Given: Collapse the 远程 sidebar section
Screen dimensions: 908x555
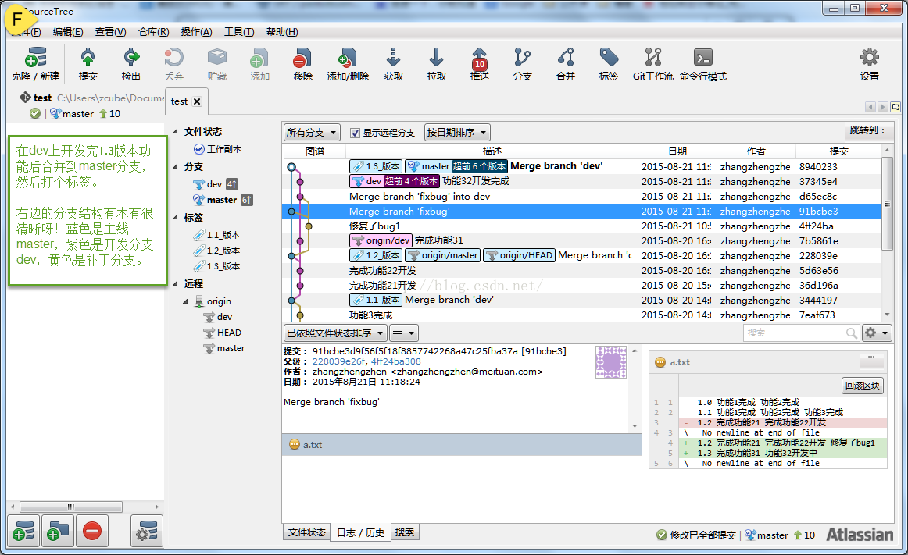Looking at the screenshot, I should pyautogui.click(x=176, y=283).
